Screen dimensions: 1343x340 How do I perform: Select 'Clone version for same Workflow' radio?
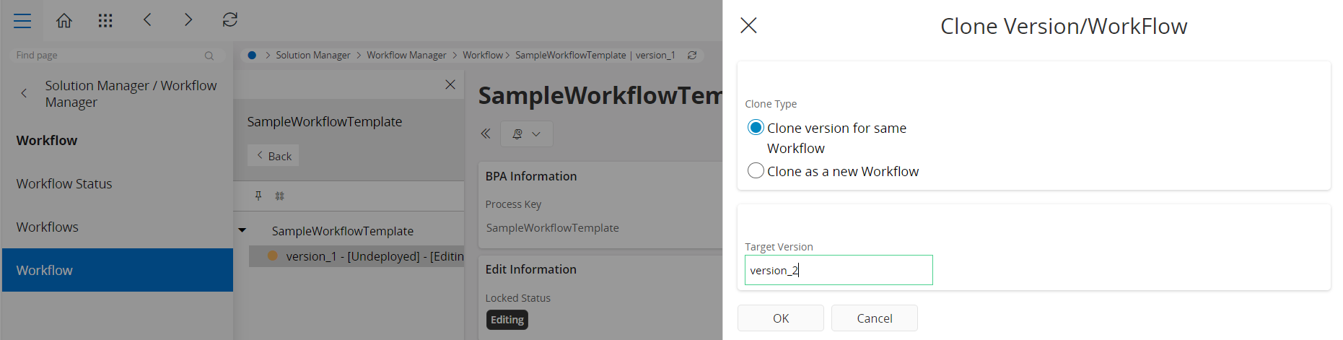click(x=756, y=128)
